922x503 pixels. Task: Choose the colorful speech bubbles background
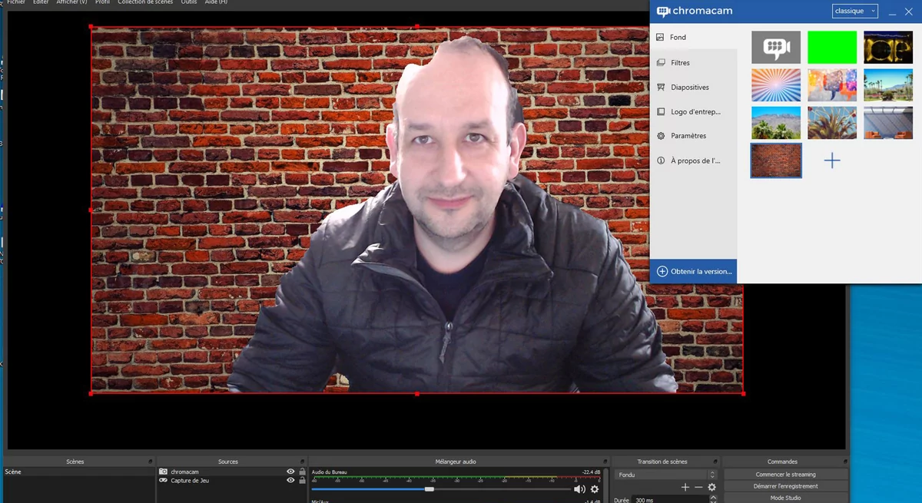point(832,85)
